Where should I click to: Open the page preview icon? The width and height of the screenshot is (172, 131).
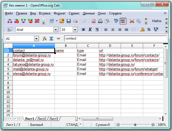tap(107, 21)
